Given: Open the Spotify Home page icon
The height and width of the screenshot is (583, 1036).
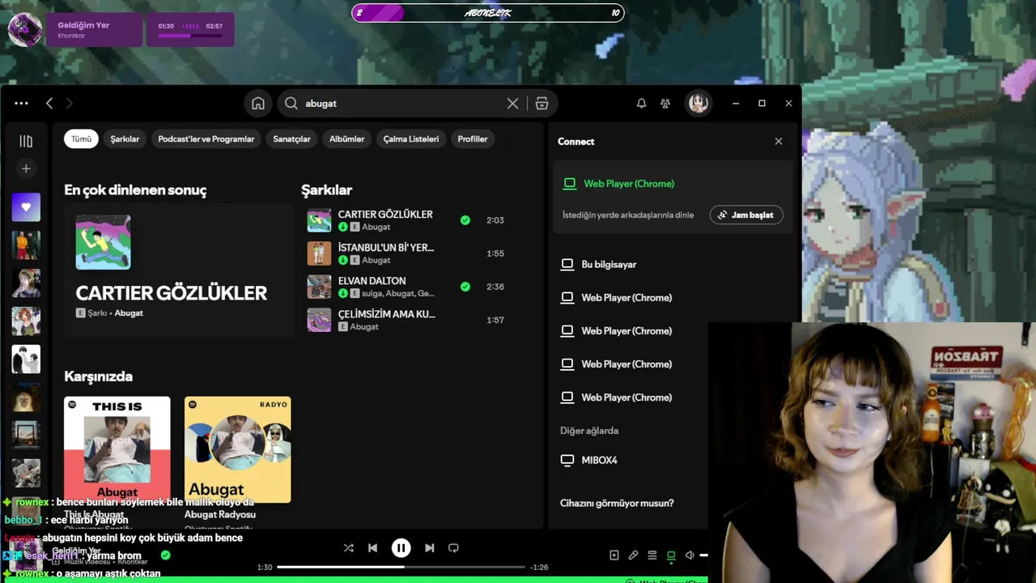Looking at the screenshot, I should click(x=258, y=104).
